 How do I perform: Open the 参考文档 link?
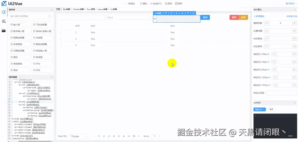pos(292,16)
